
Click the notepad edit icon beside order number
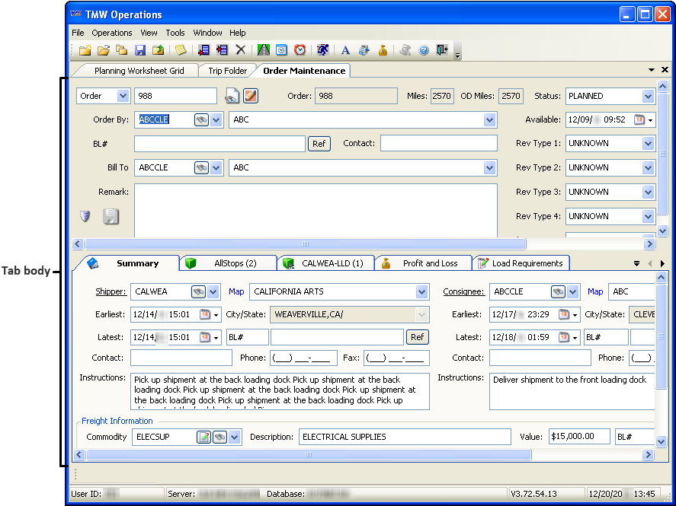coord(251,96)
